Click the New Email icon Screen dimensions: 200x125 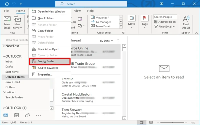tap(7, 20)
